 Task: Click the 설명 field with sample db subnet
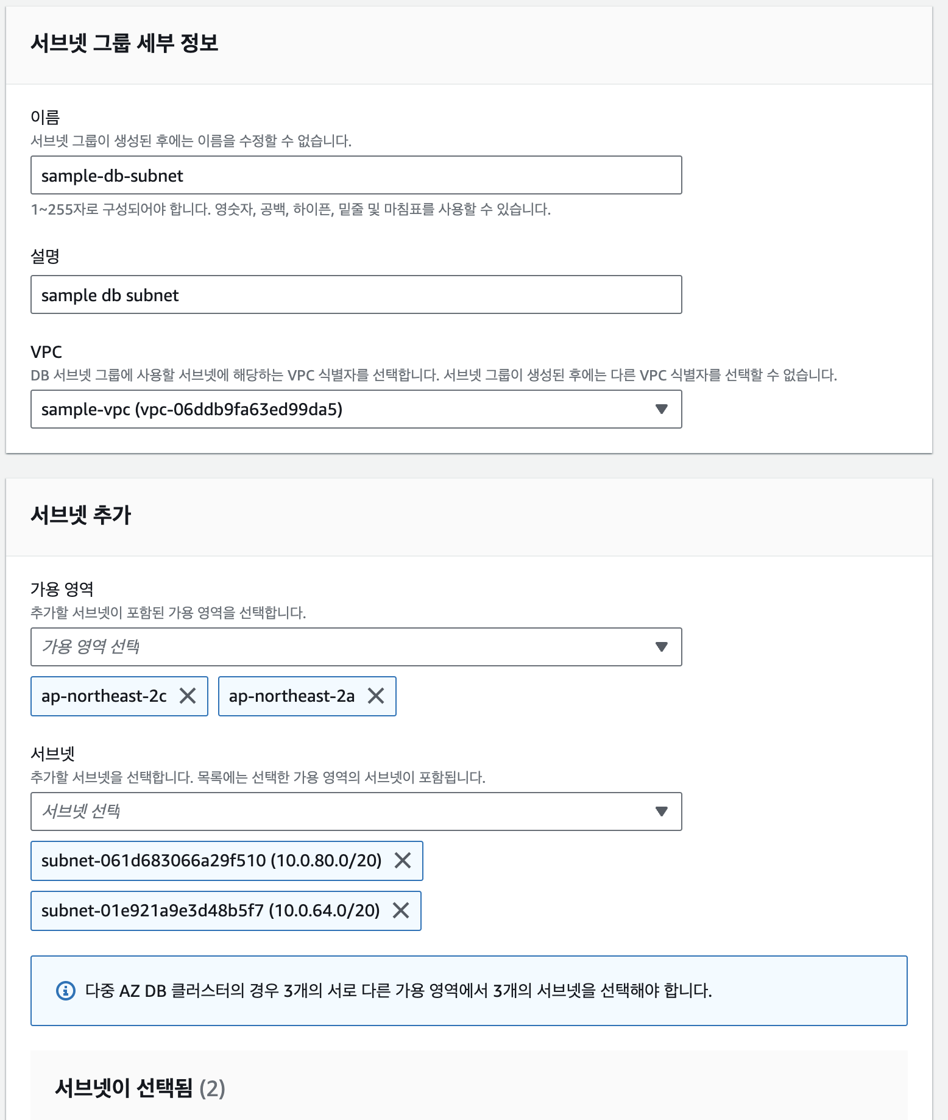click(x=356, y=295)
